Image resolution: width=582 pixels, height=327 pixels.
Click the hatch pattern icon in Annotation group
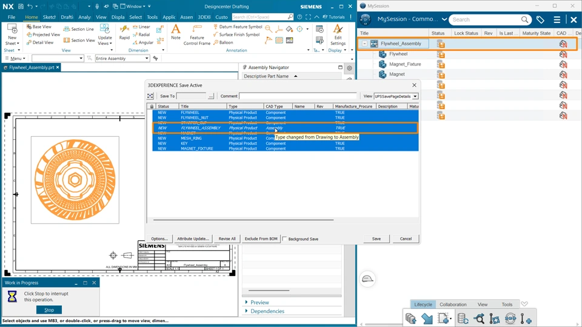(x=279, y=41)
